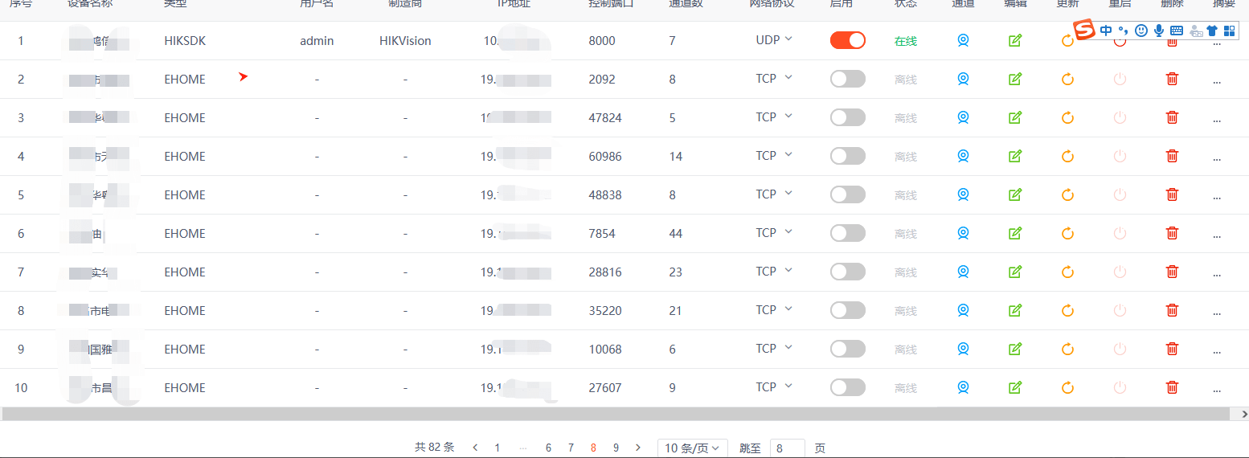Delete the device in row 5
Viewport: 1249px width, 458px height.
(x=1172, y=194)
